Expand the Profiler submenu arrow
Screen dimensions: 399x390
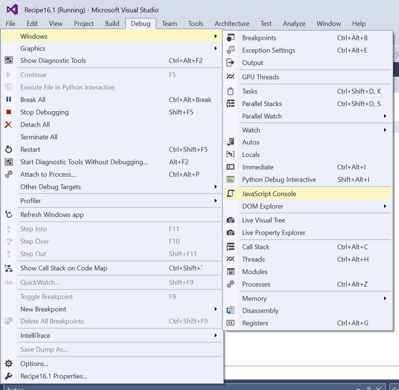click(216, 200)
